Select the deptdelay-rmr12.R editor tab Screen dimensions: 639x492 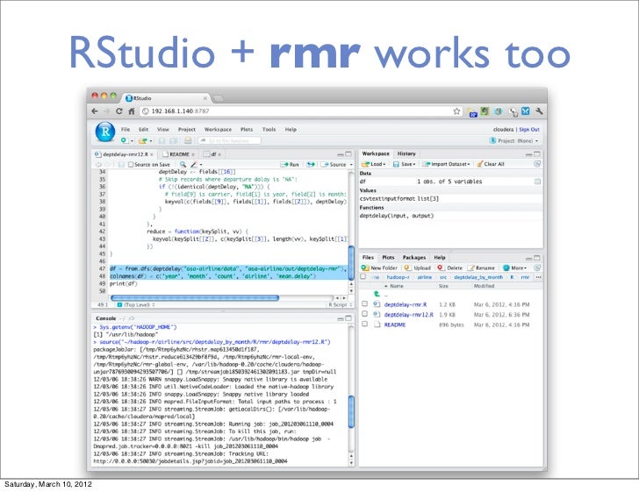point(126,154)
